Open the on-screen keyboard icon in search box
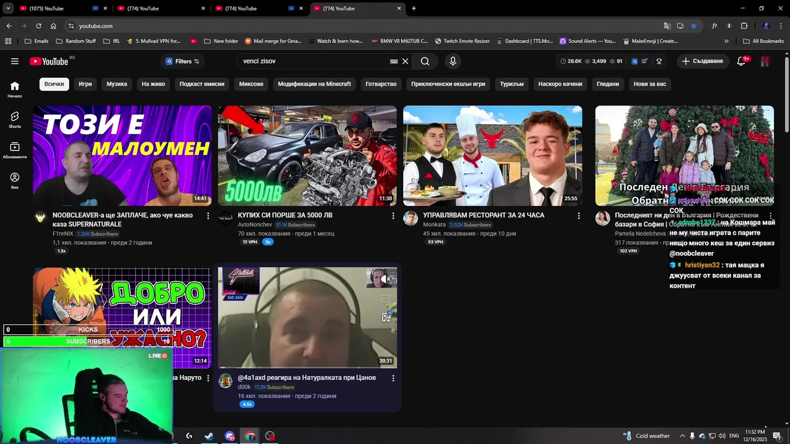Image resolution: width=790 pixels, height=444 pixels. [x=394, y=61]
